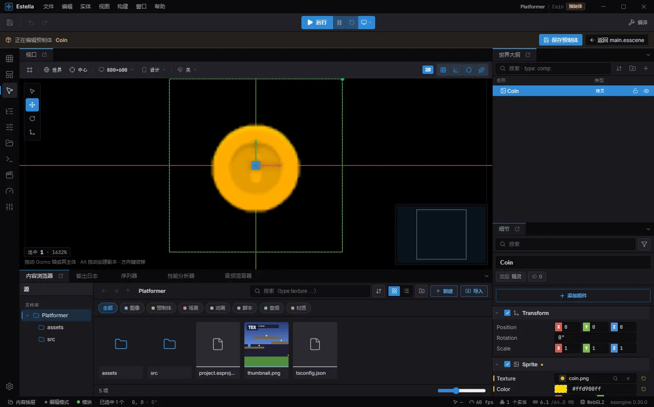
Task: Open the layout panel in left sidebar
Action: [x=10, y=75]
